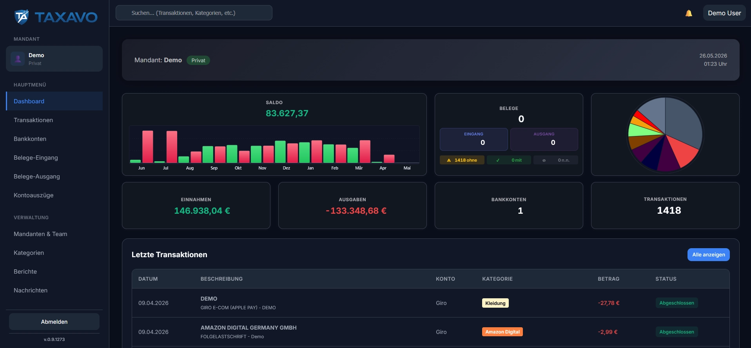Screen dimensions: 751x348
Task: Click the Kleidung category tag
Action: 495,303
